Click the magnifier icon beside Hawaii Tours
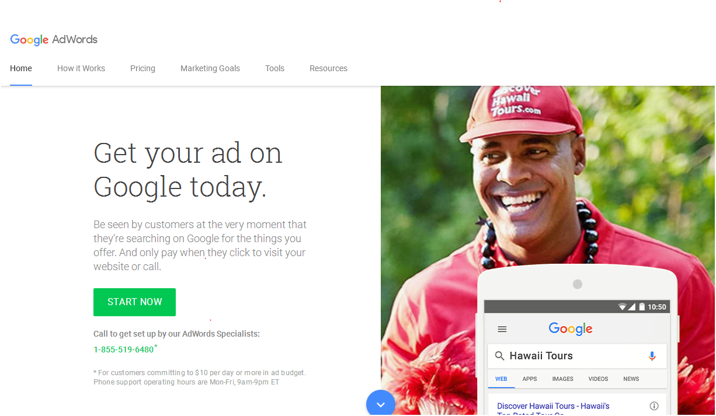 pyautogui.click(x=499, y=356)
